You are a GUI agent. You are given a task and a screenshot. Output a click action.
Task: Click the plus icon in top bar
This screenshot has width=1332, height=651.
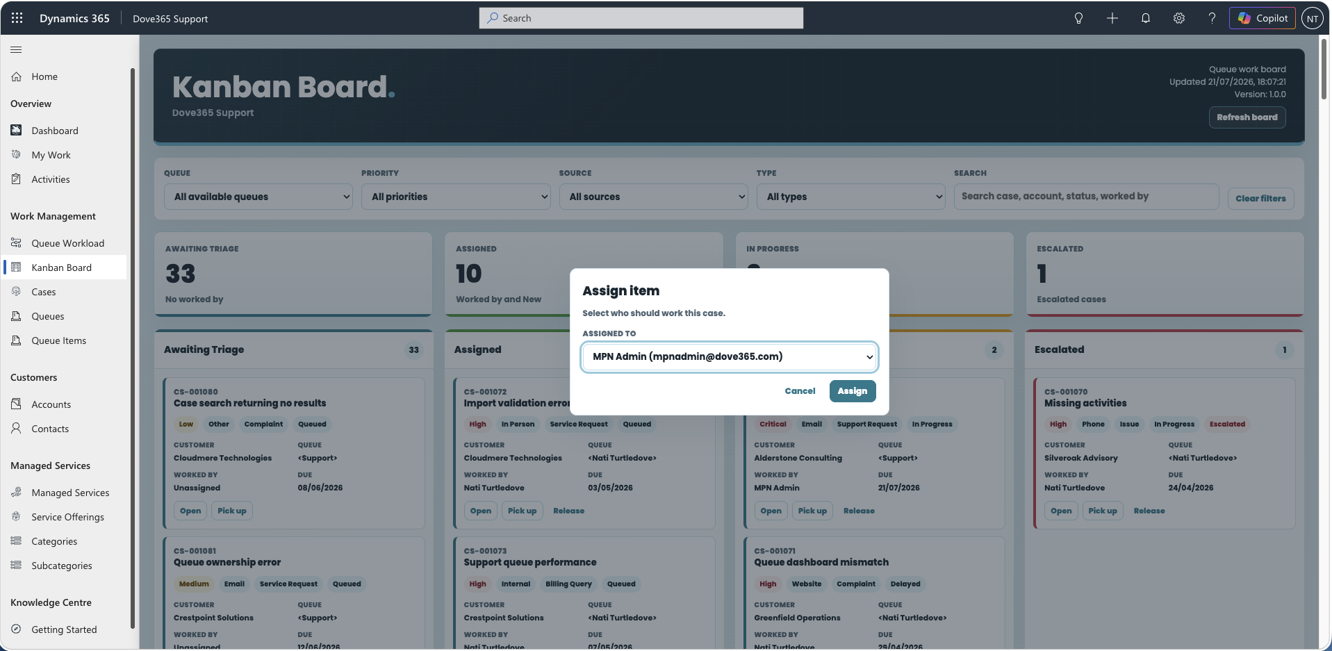[x=1112, y=18]
